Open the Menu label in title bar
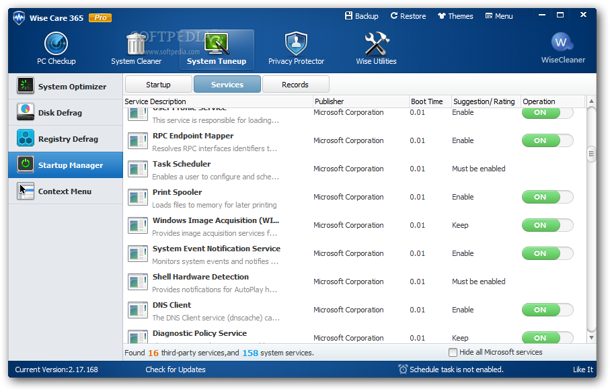The width and height of the screenshot is (610, 391). tap(504, 16)
